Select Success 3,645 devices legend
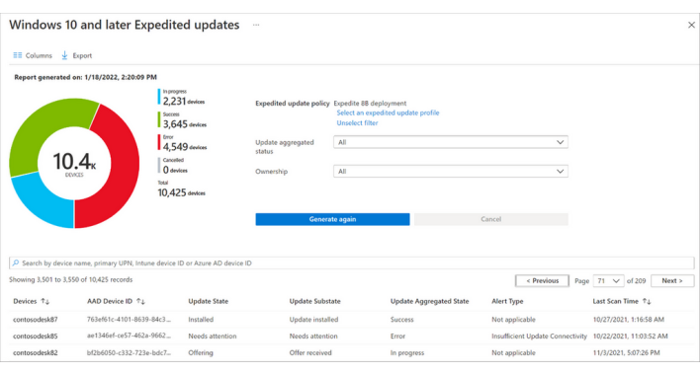The image size is (700, 375). click(x=182, y=120)
